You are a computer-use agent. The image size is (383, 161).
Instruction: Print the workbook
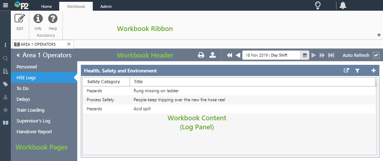tap(201, 55)
